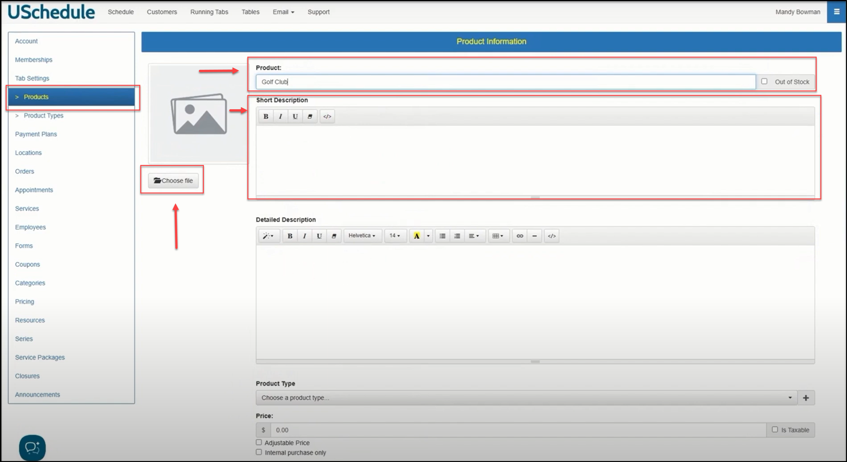Open Payment Plans in sidebar
Viewport: 847px width, 462px height.
click(36, 134)
